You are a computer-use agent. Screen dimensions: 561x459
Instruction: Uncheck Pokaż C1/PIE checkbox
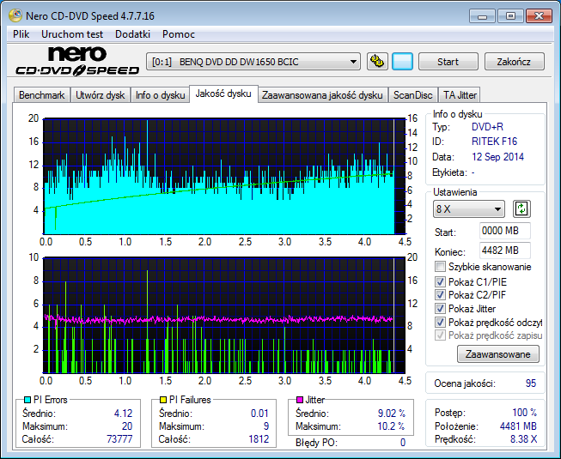click(x=440, y=281)
